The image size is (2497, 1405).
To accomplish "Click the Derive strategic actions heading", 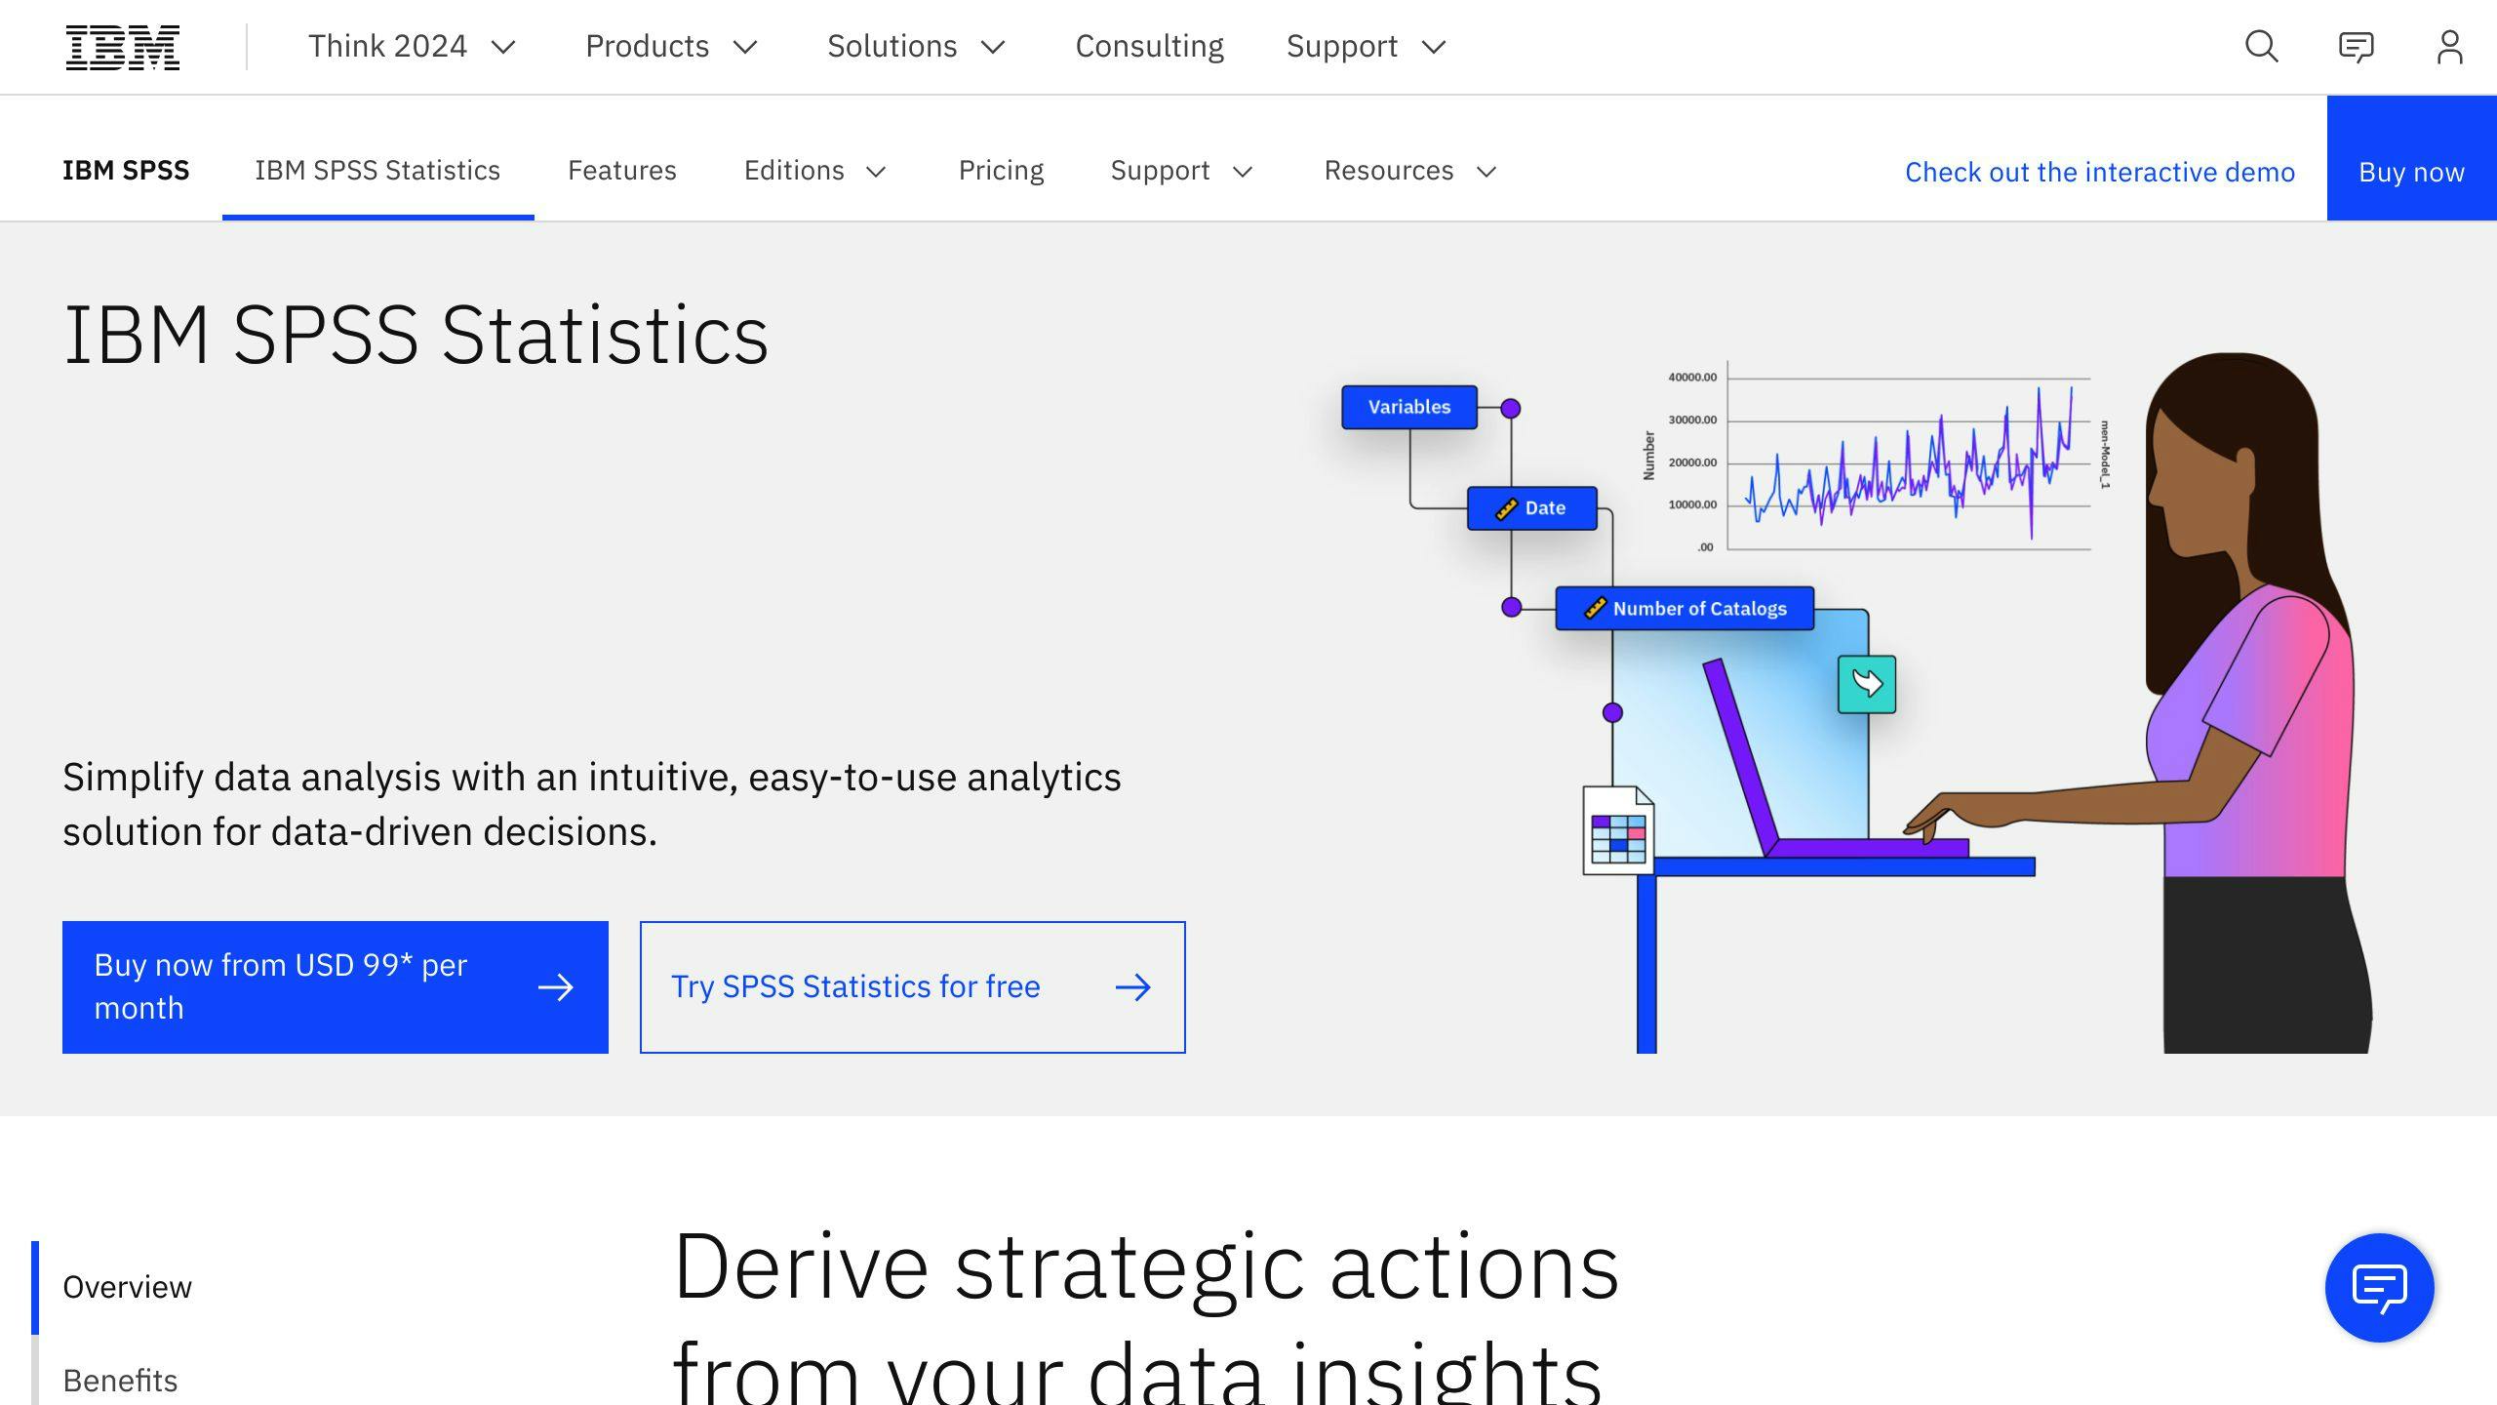I will (x=1146, y=1317).
